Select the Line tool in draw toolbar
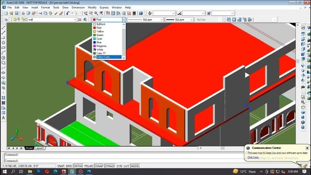311x175 pixels. pos(3,28)
